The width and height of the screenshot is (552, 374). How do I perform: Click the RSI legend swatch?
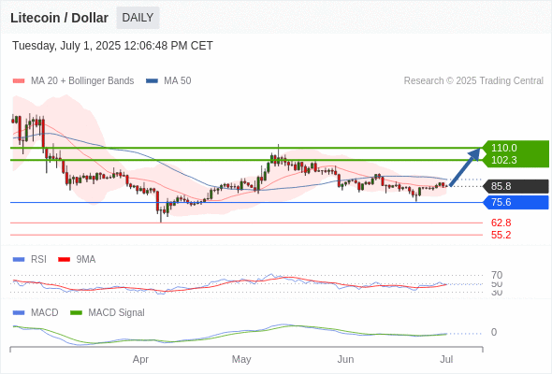[19, 260]
